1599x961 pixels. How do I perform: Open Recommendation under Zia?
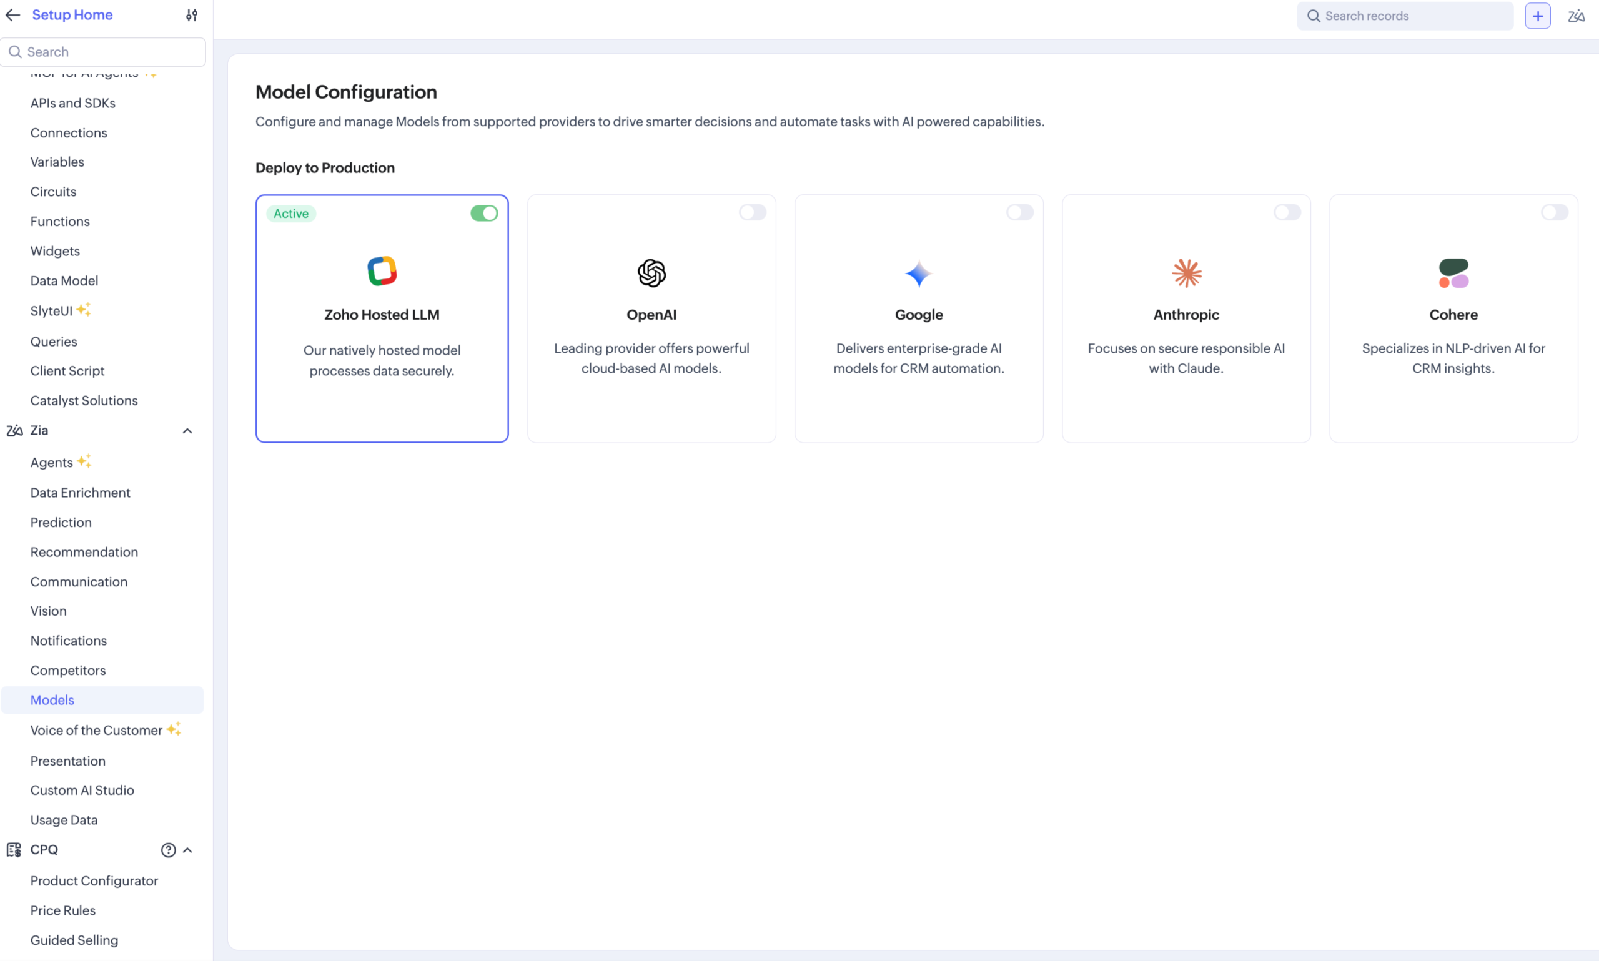click(84, 552)
